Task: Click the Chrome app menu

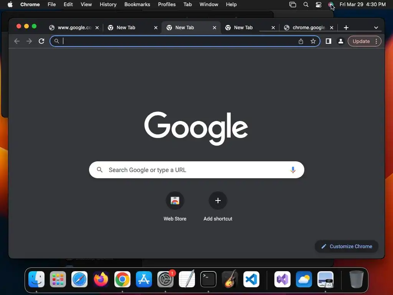Action: [x=30, y=5]
